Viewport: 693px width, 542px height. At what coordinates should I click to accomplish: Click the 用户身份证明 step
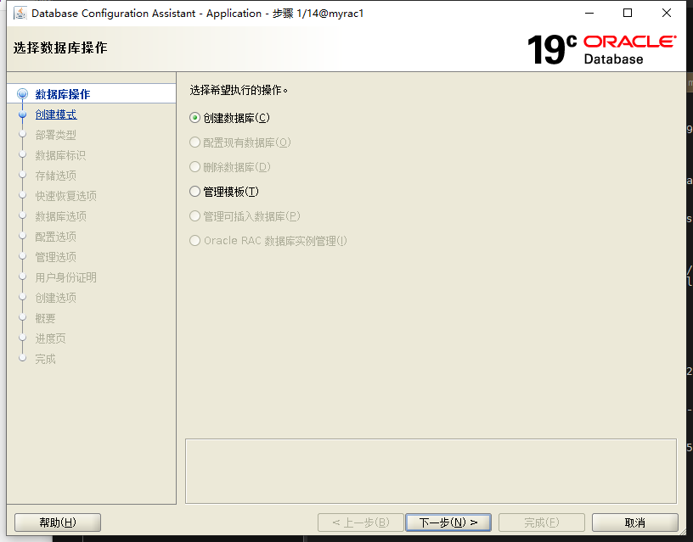(66, 277)
